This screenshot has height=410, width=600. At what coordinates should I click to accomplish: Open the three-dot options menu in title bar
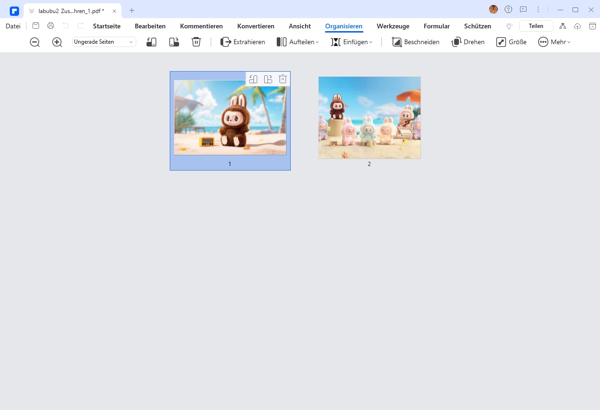[538, 9]
